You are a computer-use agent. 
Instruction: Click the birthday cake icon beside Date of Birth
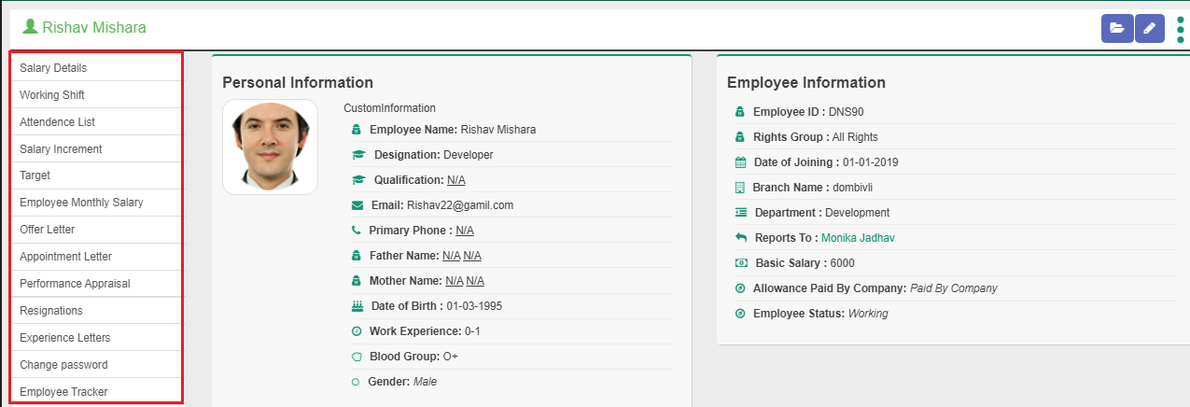coord(357,306)
